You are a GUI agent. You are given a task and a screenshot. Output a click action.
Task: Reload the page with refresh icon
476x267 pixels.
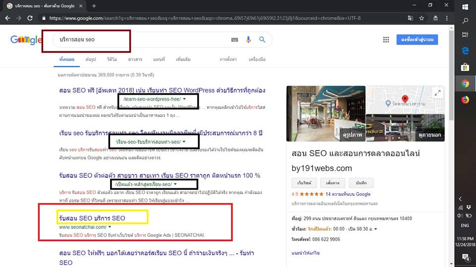(30, 18)
